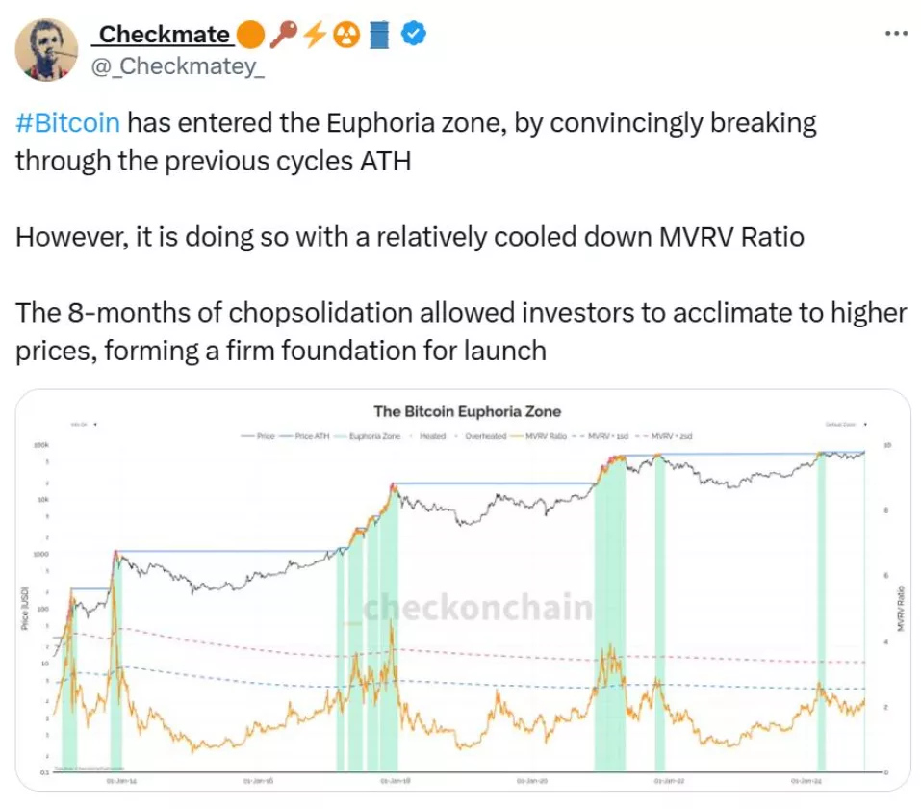This screenshot has width=921, height=809.
Task: Click the blue verified badge icon
Action: [414, 34]
